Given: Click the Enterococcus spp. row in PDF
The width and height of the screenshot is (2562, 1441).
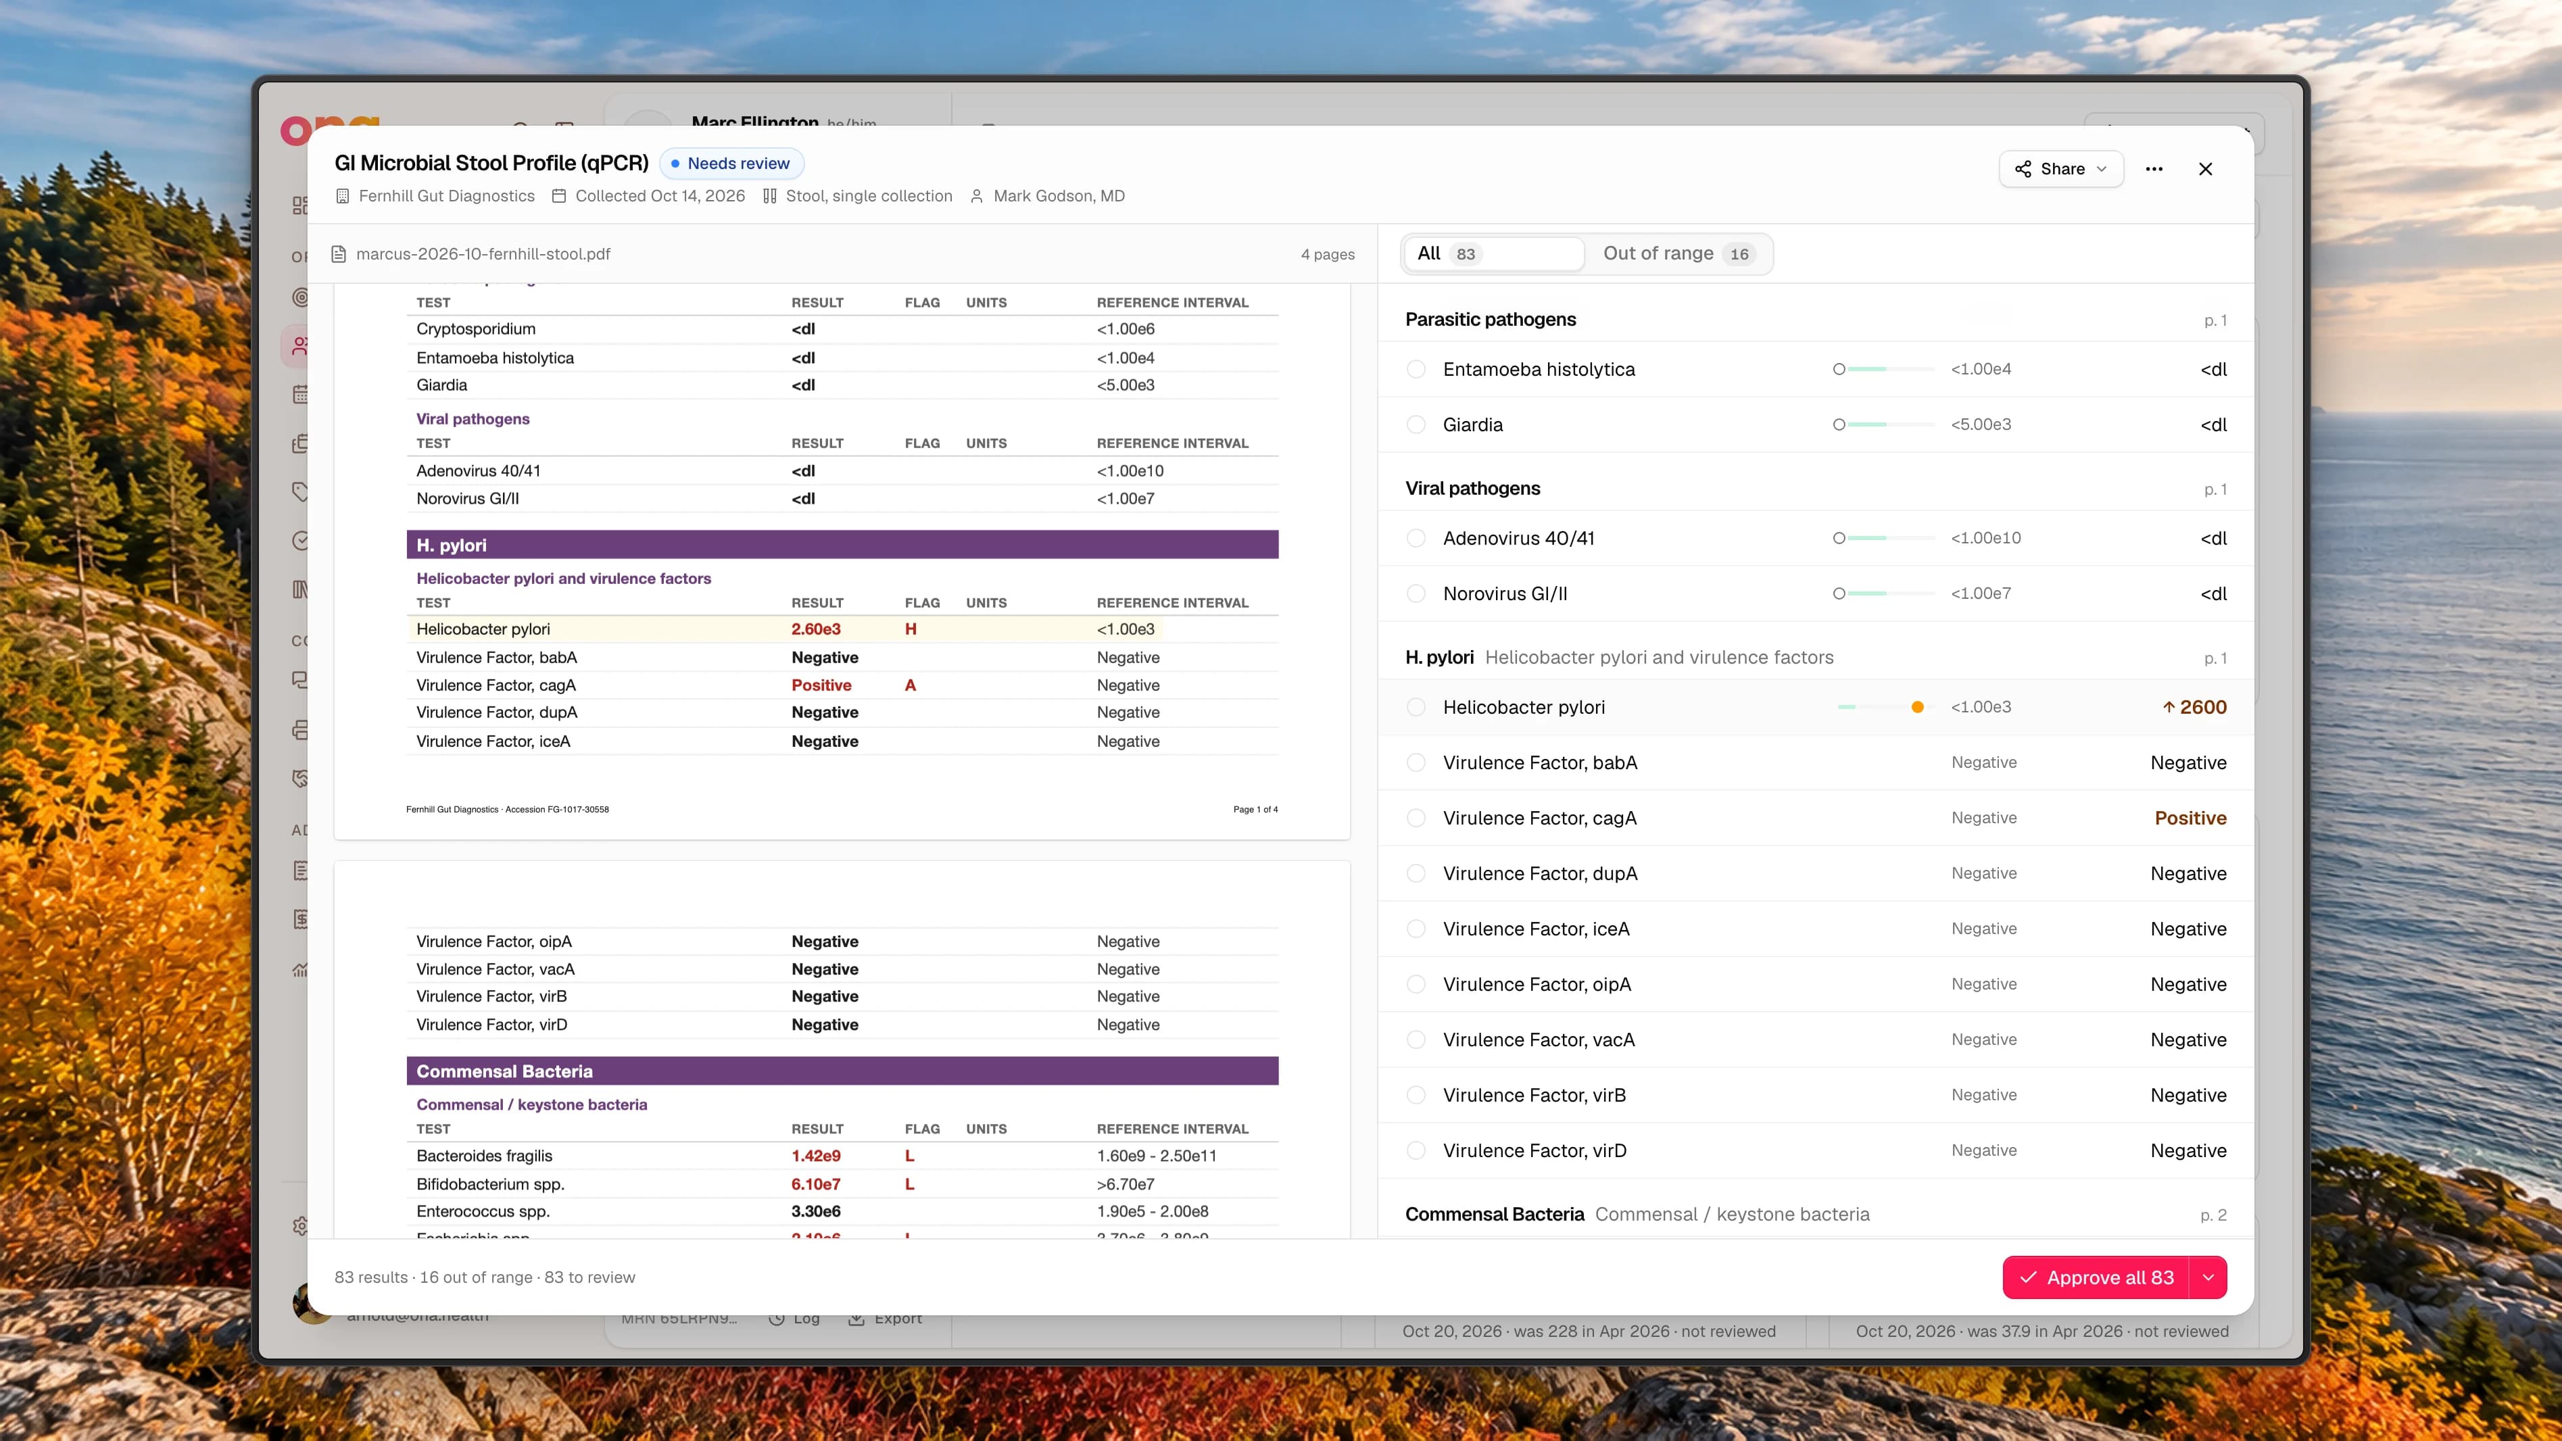Looking at the screenshot, I should pos(842,1211).
